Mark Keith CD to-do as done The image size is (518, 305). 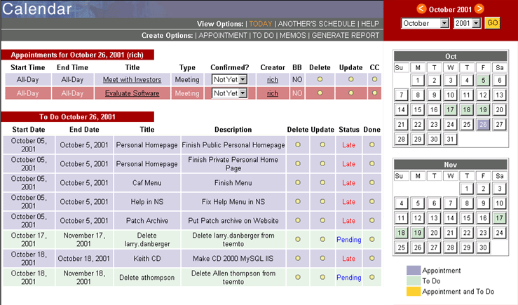click(372, 258)
